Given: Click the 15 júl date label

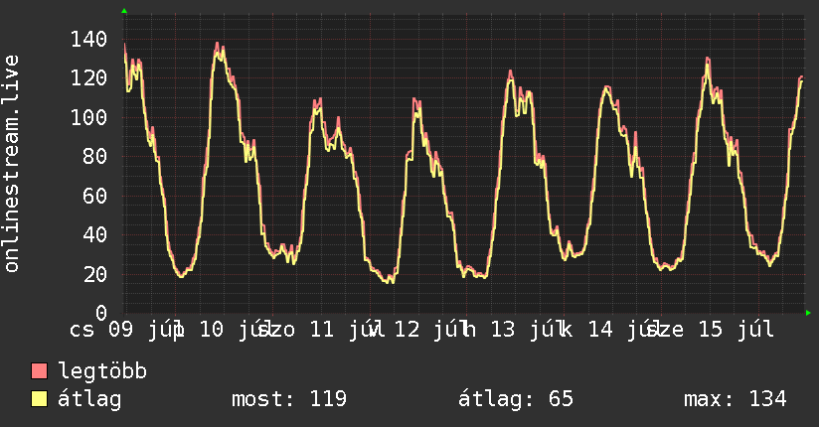Looking at the screenshot, I should click(x=737, y=330).
